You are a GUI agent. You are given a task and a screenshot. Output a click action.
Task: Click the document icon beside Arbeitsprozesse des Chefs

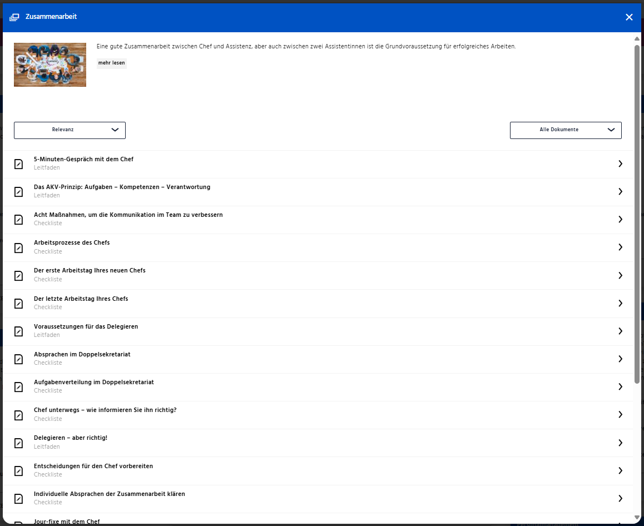click(x=18, y=247)
